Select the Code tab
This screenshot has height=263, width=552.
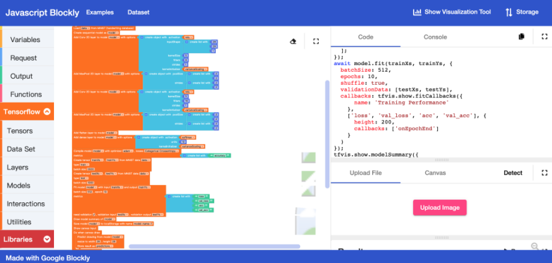click(x=365, y=37)
